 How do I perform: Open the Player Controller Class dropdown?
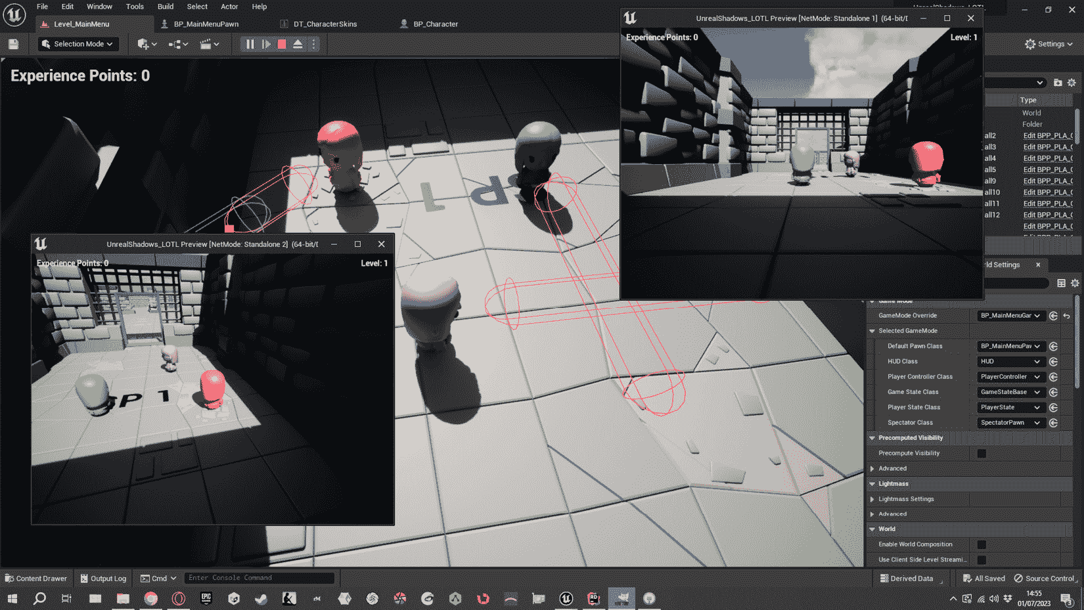coord(1010,377)
